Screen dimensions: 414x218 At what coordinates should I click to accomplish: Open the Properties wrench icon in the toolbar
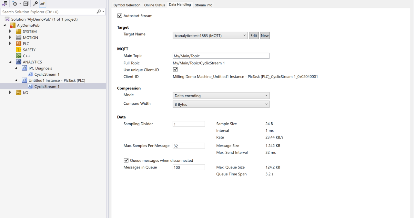35,3
